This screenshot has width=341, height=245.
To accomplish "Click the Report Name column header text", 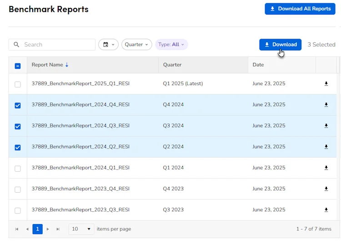I will tap(47, 65).
